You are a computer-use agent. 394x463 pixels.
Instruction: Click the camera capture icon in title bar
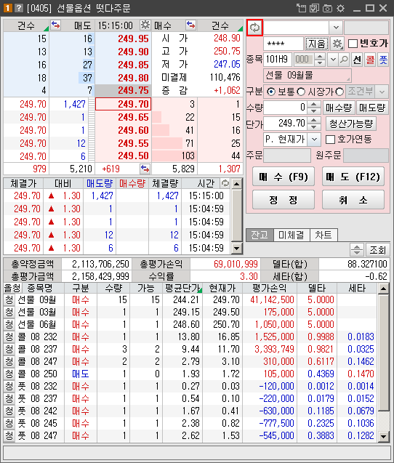(327, 8)
